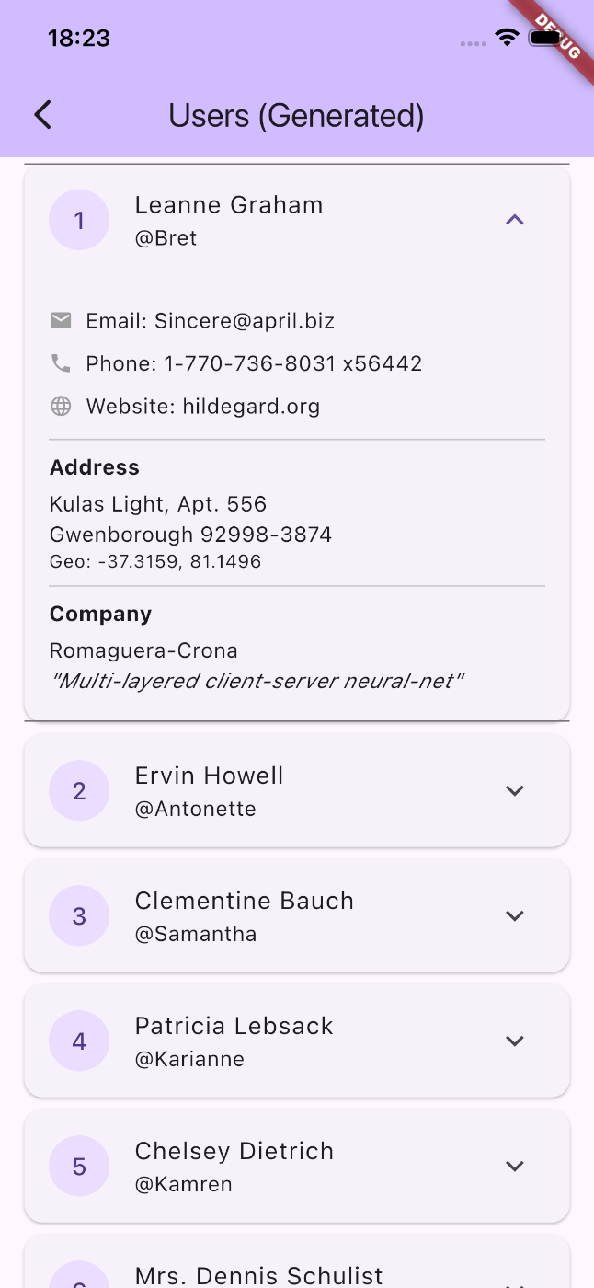Expand Clementine Bauch's details chevron
594x1288 pixels.
[515, 915]
